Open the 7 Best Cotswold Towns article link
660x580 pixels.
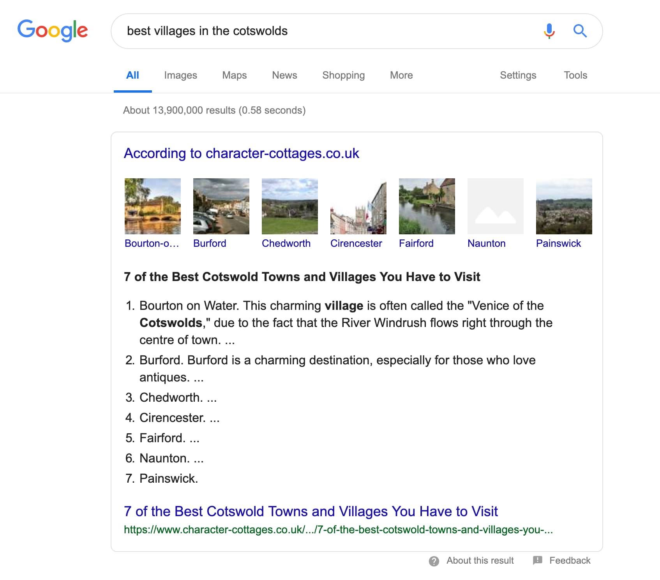[311, 511]
